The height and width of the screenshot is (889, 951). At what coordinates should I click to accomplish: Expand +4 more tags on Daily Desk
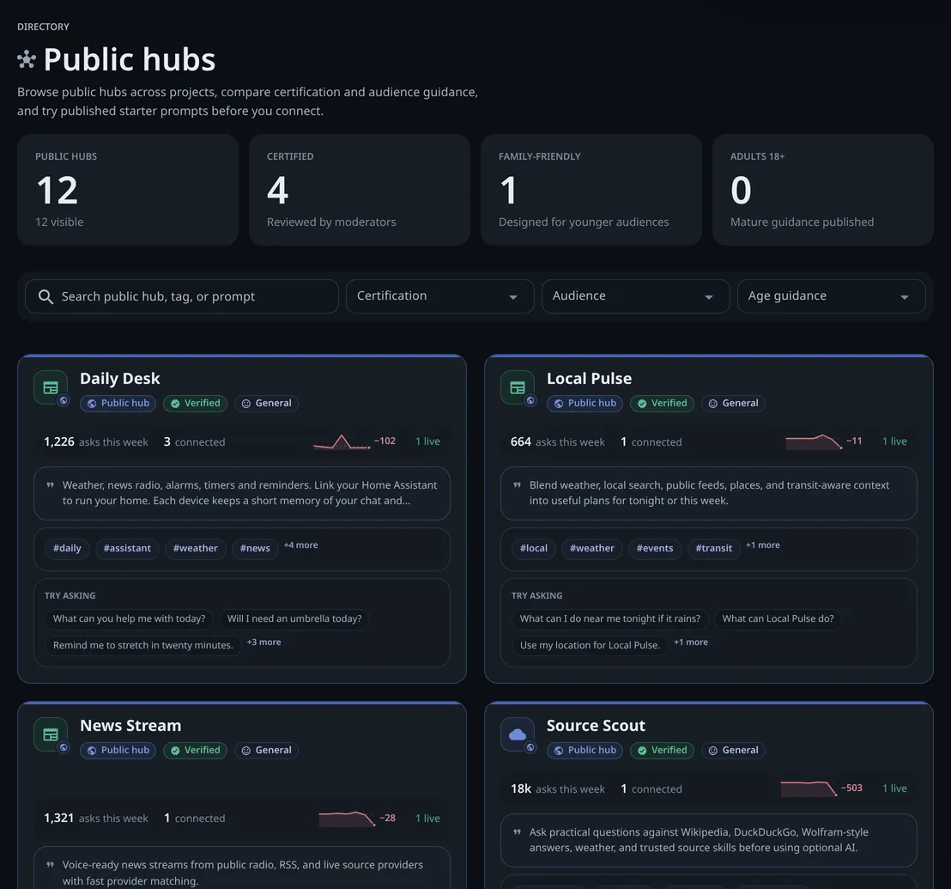point(300,545)
